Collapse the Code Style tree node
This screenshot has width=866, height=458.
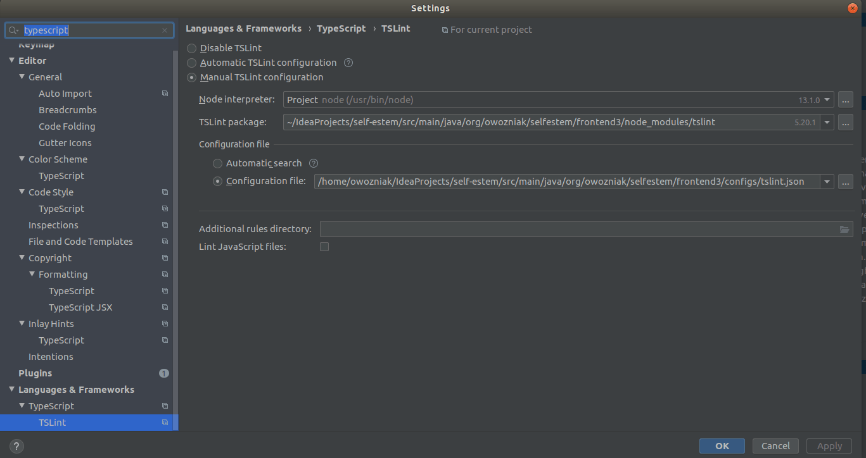pos(22,192)
